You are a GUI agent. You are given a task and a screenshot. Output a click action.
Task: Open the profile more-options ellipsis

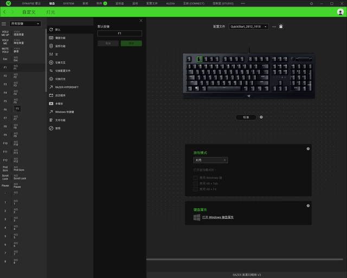[x=274, y=27]
